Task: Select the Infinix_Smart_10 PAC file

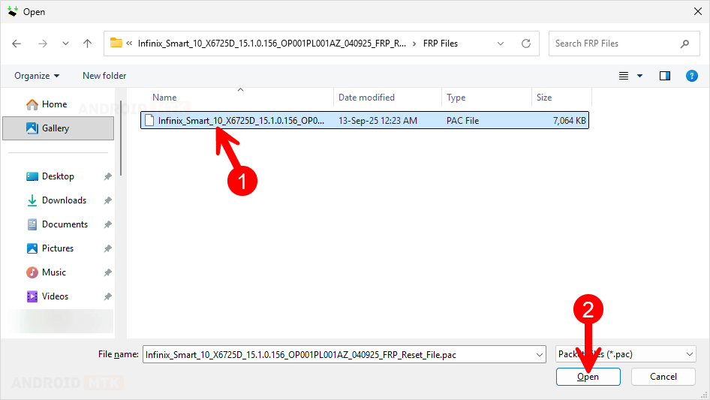Action: (240, 120)
